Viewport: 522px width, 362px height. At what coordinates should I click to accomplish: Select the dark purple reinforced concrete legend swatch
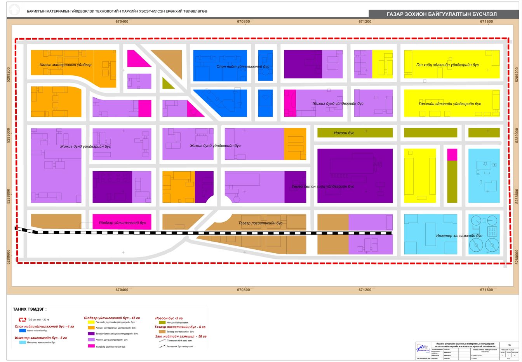(x=91, y=334)
